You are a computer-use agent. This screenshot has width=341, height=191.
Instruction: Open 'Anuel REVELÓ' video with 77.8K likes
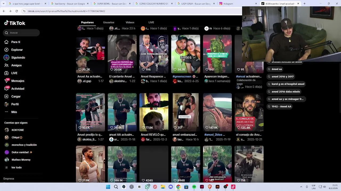tap(154, 112)
